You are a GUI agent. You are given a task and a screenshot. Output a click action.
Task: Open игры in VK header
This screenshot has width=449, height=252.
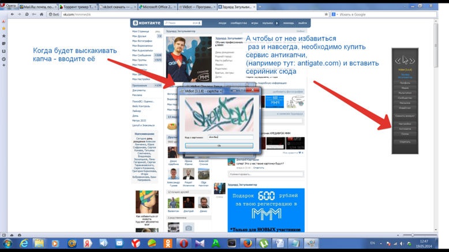tap(255, 23)
